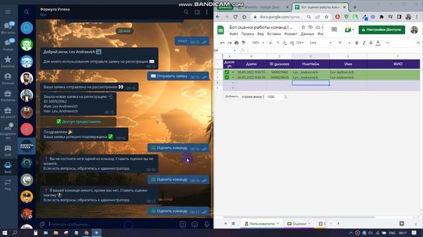This screenshot has height=237, width=423.
Task: Click the rows count field showing 1000
Action: pos(275,97)
